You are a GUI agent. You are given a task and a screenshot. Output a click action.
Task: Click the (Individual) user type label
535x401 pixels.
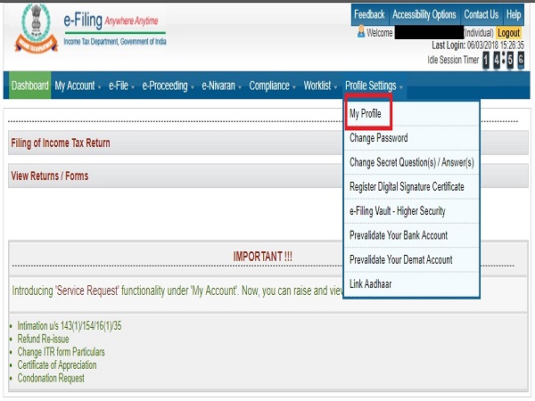coord(479,33)
